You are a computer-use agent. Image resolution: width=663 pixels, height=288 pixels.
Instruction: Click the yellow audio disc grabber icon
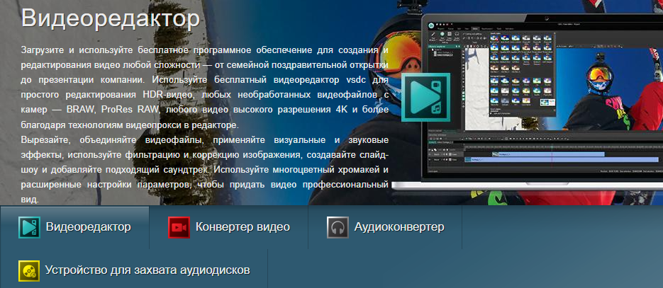point(28,270)
